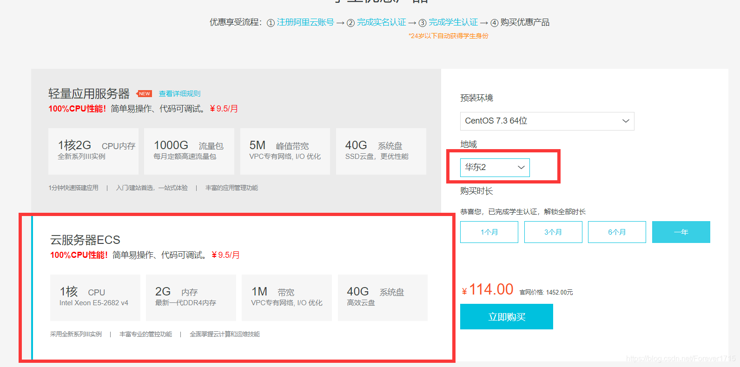Click the 5M 峰值带宽 spec card

point(285,151)
